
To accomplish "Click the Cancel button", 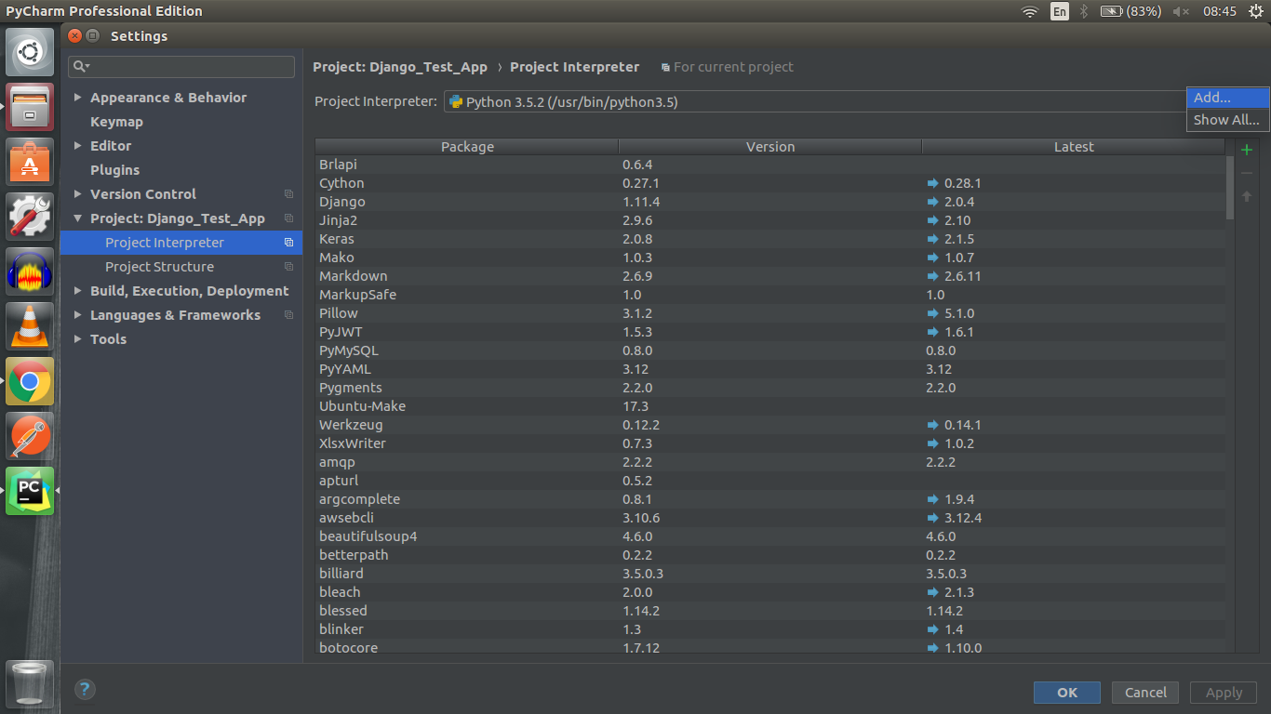I will click(1145, 693).
